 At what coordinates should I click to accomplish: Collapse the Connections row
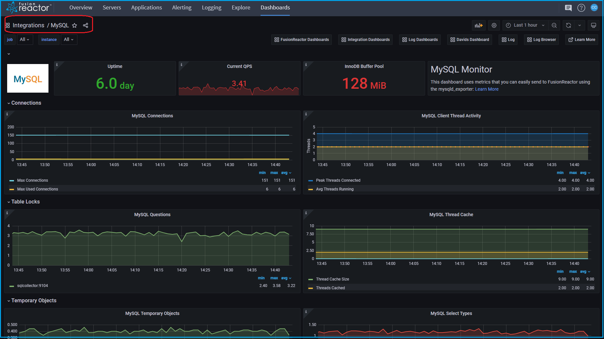click(24, 103)
